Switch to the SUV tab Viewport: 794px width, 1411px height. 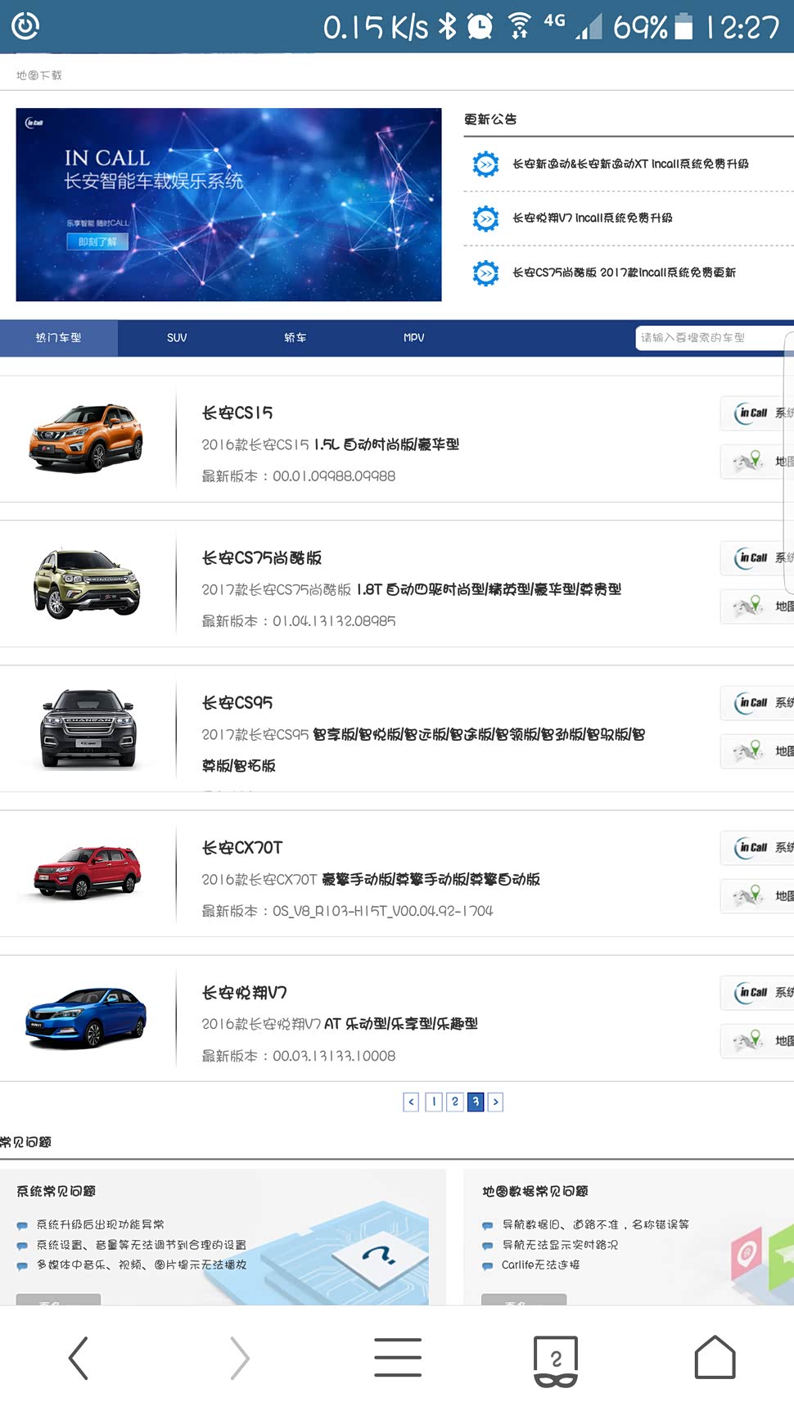tap(177, 338)
